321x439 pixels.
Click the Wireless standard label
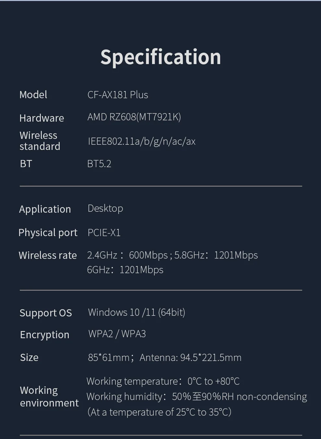pyautogui.click(x=40, y=141)
